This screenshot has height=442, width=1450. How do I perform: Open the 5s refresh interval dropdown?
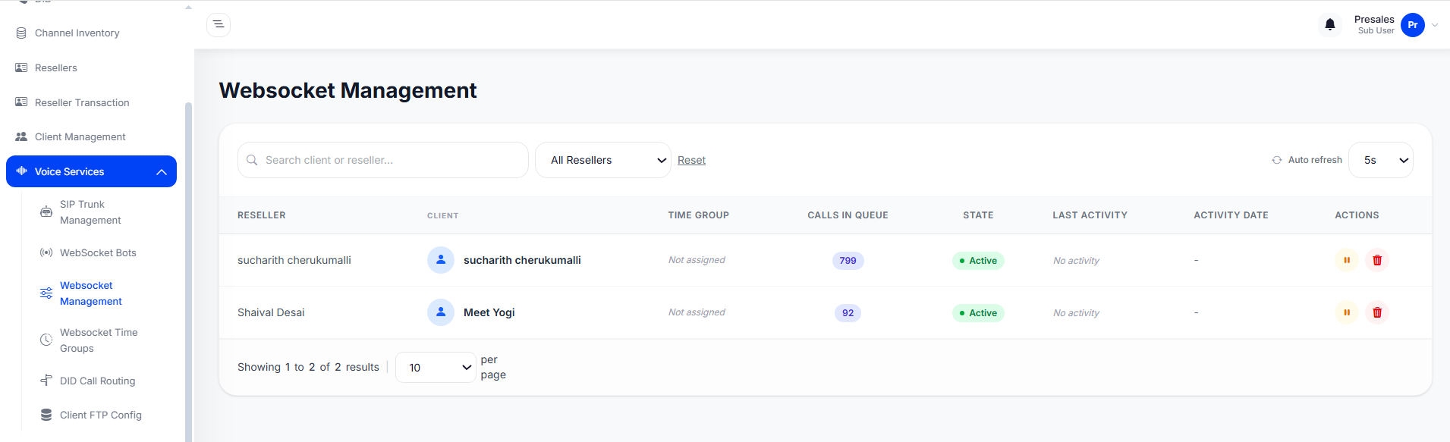pyautogui.click(x=1381, y=160)
